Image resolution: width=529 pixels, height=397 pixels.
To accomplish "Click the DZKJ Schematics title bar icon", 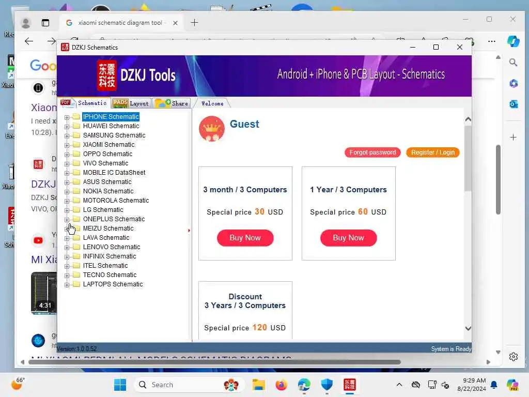I will coord(65,47).
